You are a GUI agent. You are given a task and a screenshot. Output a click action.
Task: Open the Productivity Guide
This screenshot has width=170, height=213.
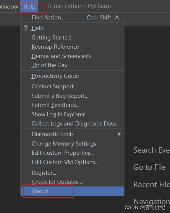tap(72, 76)
